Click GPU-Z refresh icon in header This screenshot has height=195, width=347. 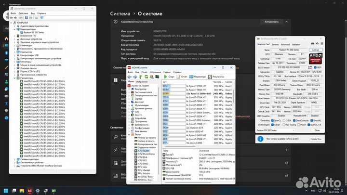click(x=317, y=44)
